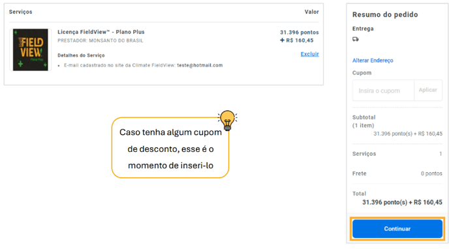The width and height of the screenshot is (449, 249).
Task: Apply the coupon with Aplicar button
Action: point(428,90)
